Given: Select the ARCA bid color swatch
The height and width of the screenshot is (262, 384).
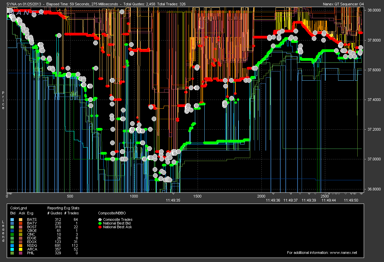Looking at the screenshot, I should pyautogui.click(x=12, y=249).
